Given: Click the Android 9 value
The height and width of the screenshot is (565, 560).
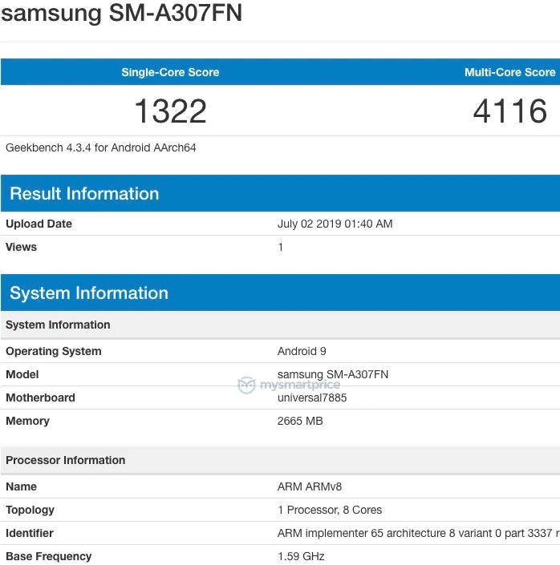Looking at the screenshot, I should [302, 351].
